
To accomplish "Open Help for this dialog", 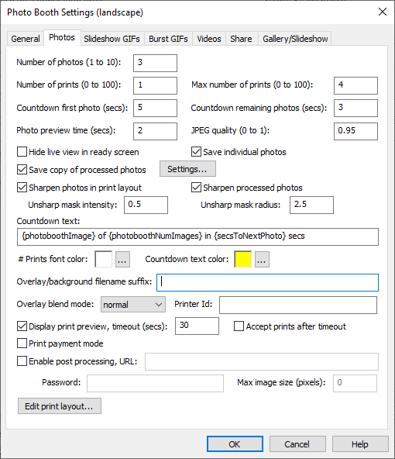I will [x=360, y=444].
